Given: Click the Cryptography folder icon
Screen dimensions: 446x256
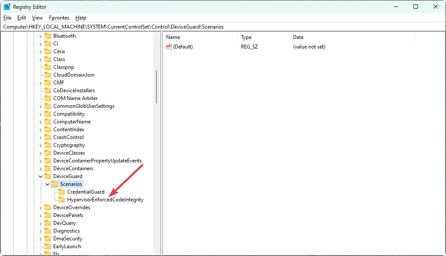Looking at the screenshot, I should pyautogui.click(x=48, y=145).
